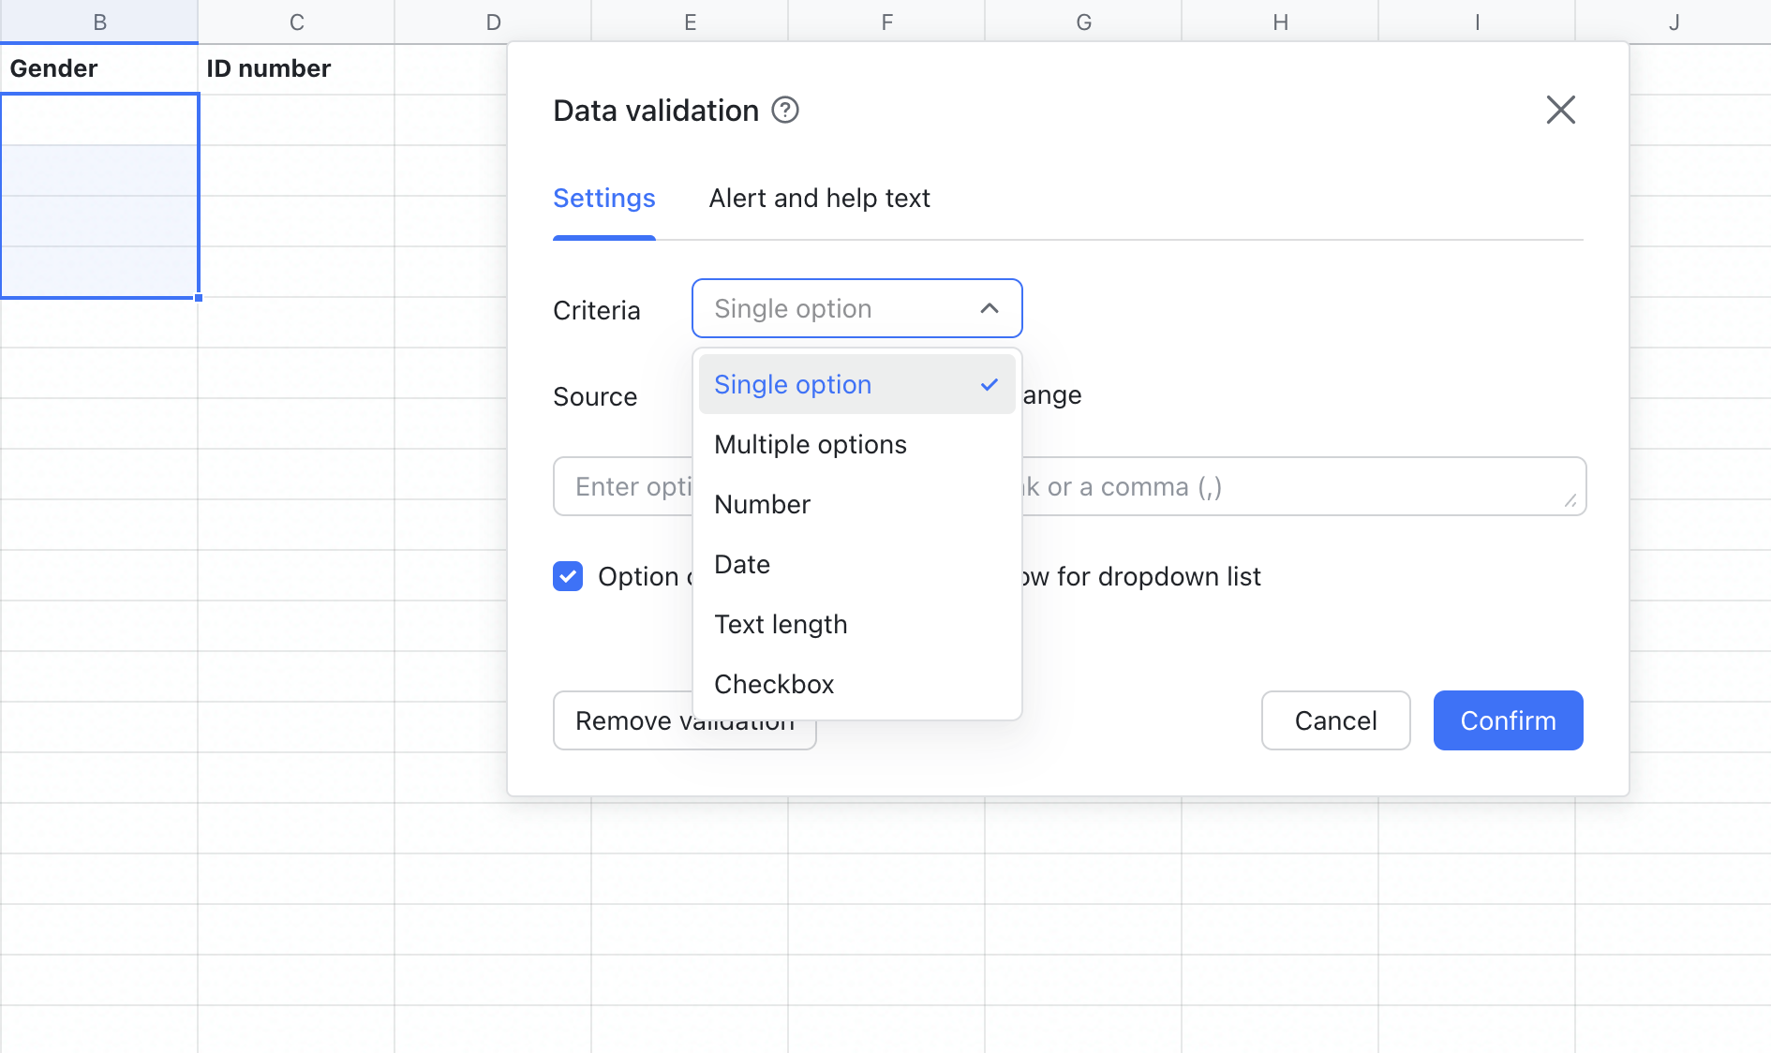1771x1053 pixels.
Task: Click the options entry field
Action: [628, 486]
